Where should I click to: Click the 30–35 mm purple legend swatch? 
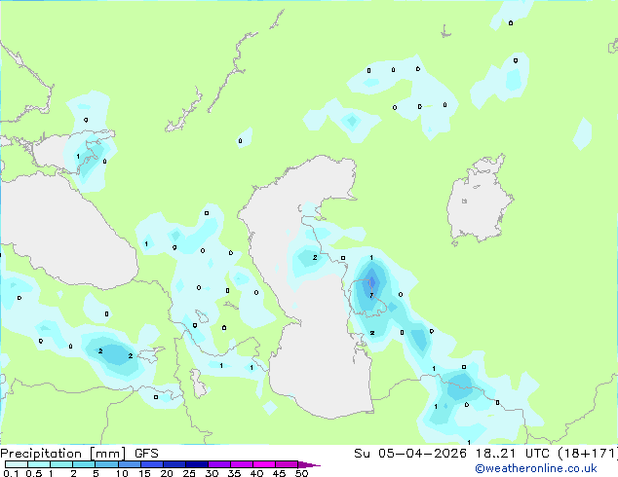[219, 464]
